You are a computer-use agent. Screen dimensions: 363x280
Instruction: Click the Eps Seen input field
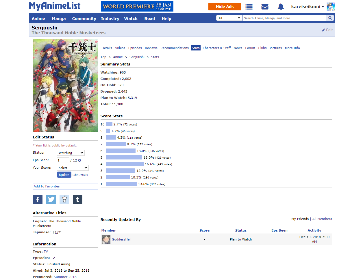tap(63, 160)
